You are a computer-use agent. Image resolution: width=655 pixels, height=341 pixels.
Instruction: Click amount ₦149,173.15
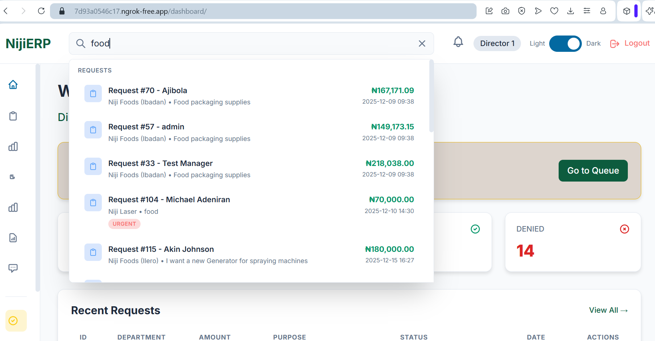393,127
